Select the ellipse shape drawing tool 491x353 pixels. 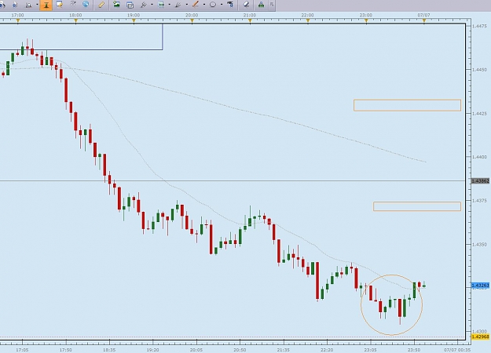213,5
